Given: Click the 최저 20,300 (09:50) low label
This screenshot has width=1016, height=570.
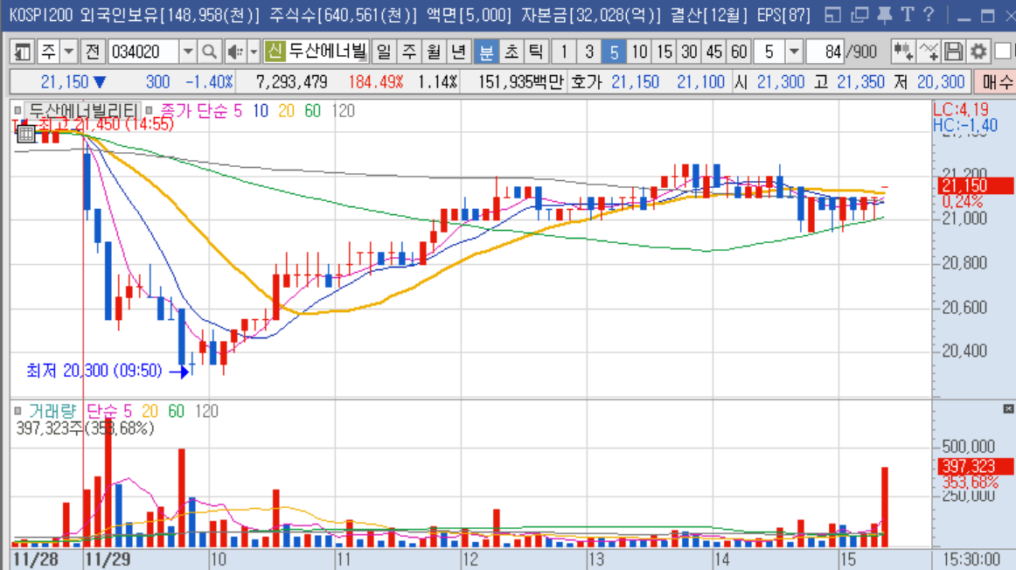Looking at the screenshot, I should coord(94,371).
